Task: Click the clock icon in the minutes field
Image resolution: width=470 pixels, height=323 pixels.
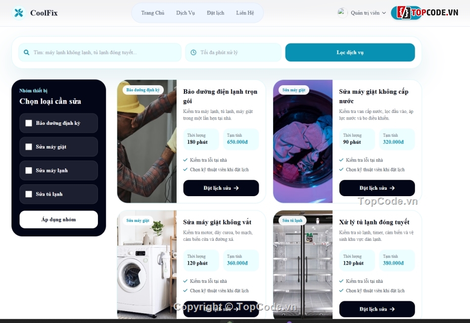Action: 193,53
